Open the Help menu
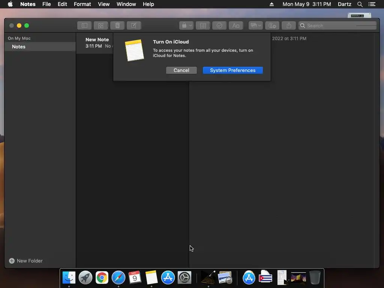384x288 pixels. [x=148, y=4]
